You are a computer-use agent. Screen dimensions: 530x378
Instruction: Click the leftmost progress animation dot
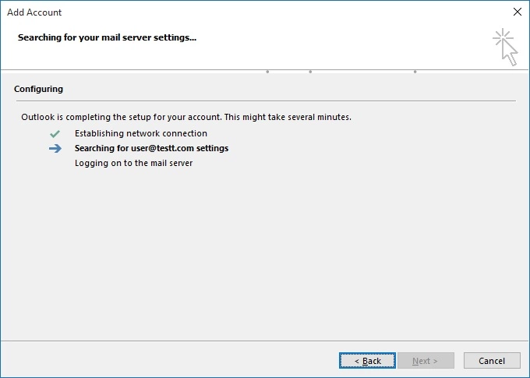[x=267, y=72]
